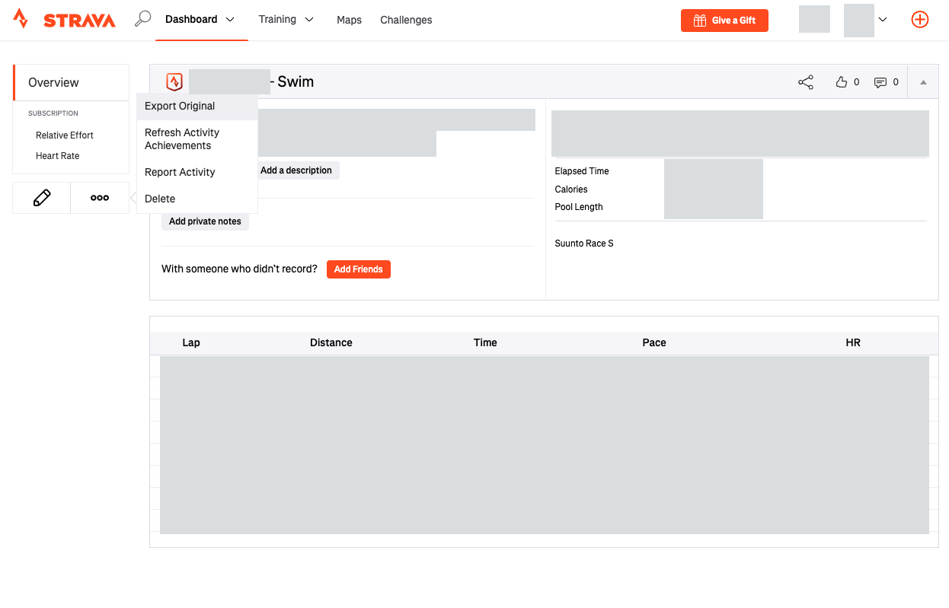Open Relative Effort in sidebar
This screenshot has width=949, height=608.
65,135
